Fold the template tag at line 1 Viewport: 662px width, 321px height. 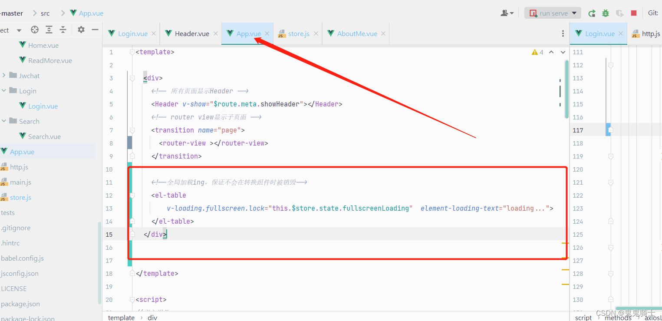132,52
